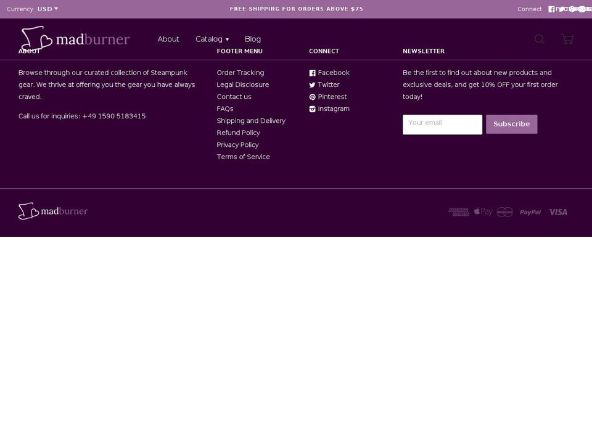Click the CONNECT heading in the footer
592x444 pixels.
(324, 51)
